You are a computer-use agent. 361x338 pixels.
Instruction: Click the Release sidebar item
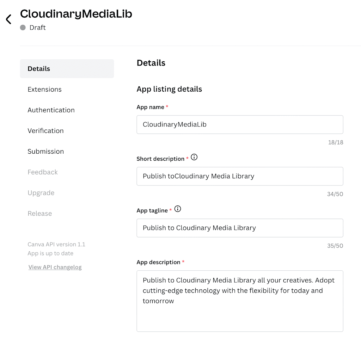[40, 214]
